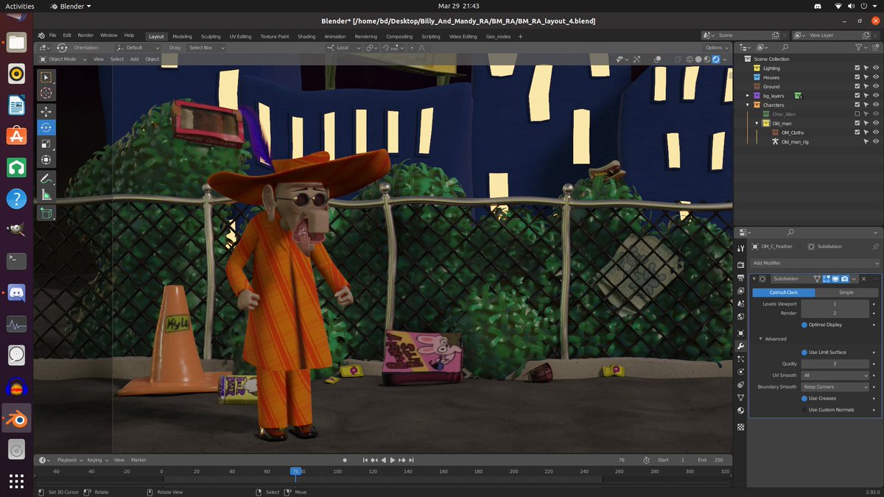Switch to Sculpting workspace tab

(211, 36)
